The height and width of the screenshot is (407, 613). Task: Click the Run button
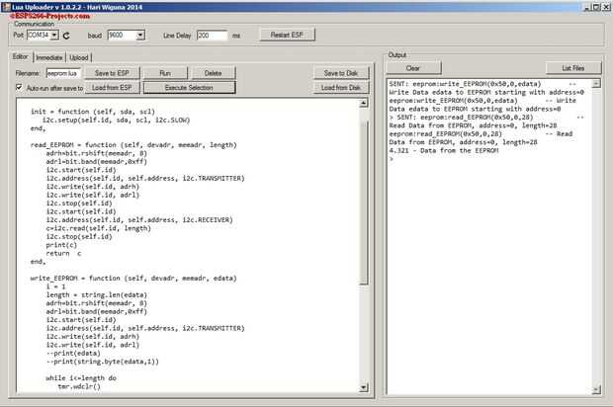tap(165, 73)
